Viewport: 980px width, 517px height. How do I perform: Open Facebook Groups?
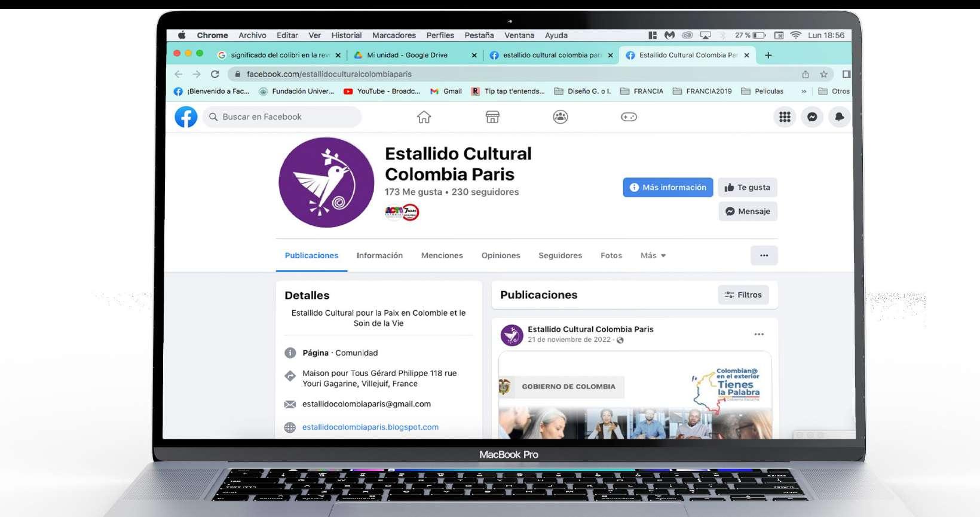coord(561,117)
